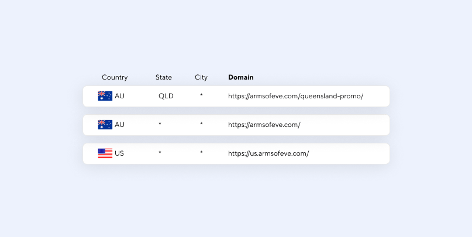Screen dimensions: 472x237
Task: Select the entire US redirect rule row
Action: (x=236, y=153)
